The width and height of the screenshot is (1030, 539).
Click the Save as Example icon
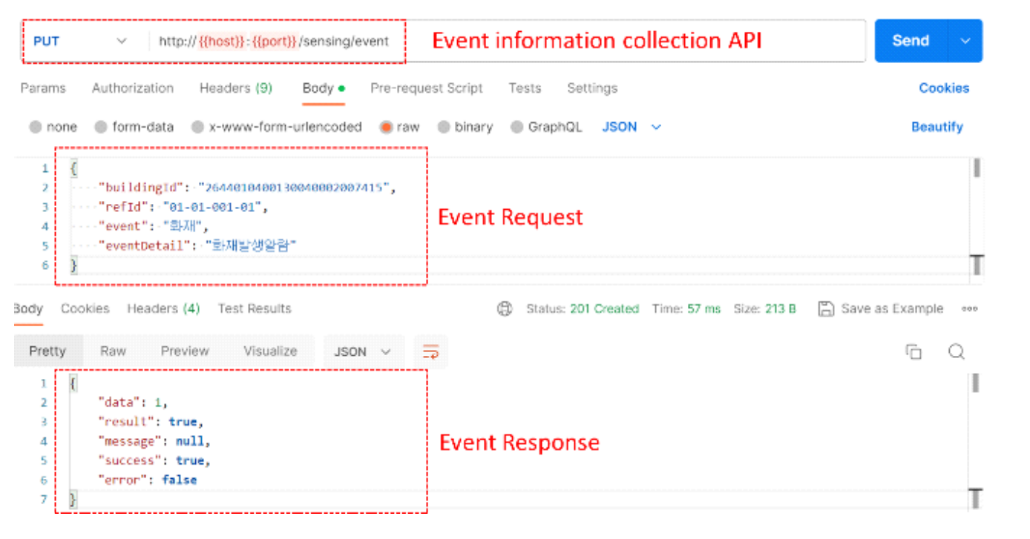point(825,309)
